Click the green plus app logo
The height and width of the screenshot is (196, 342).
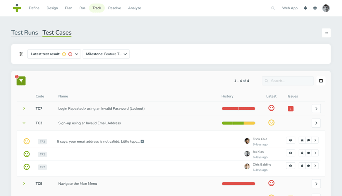(17, 8)
